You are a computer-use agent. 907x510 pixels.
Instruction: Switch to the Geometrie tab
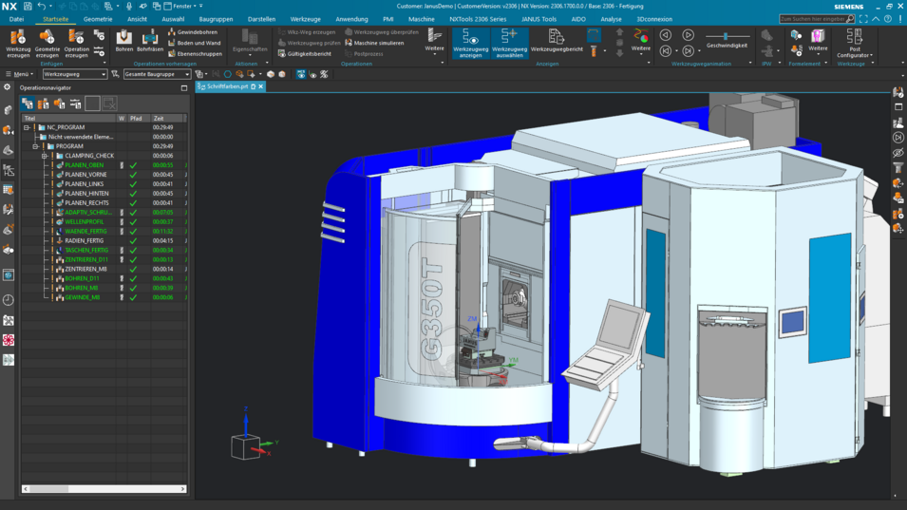[x=98, y=19]
